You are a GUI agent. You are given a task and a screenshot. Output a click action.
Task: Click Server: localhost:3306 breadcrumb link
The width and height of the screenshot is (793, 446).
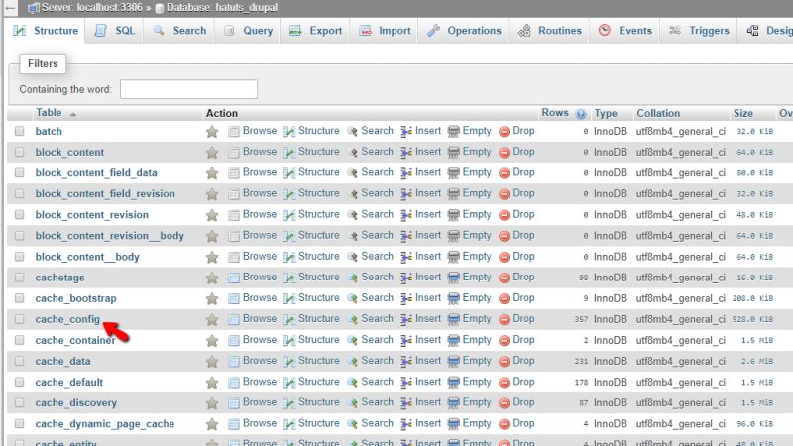pyautogui.click(x=91, y=8)
